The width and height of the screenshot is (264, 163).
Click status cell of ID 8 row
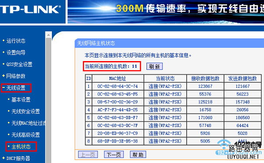click(x=165, y=141)
